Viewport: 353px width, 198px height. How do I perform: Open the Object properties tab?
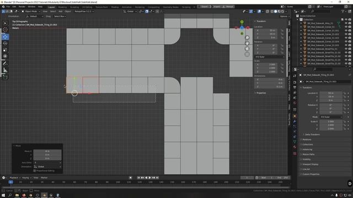pos(295,116)
